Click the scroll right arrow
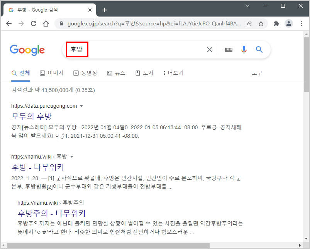310x249 pixels. pyautogui.click(x=300, y=246)
